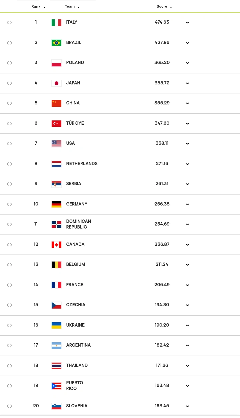The image size is (240, 418).
Task: Click the Türkiye flag icon
Action: click(x=56, y=123)
